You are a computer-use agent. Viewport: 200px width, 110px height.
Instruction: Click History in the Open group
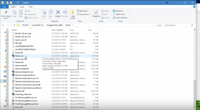pyautogui.click(x=105, y=18)
